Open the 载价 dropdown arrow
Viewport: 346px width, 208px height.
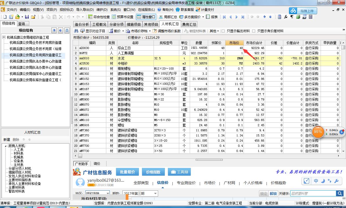click(123, 31)
